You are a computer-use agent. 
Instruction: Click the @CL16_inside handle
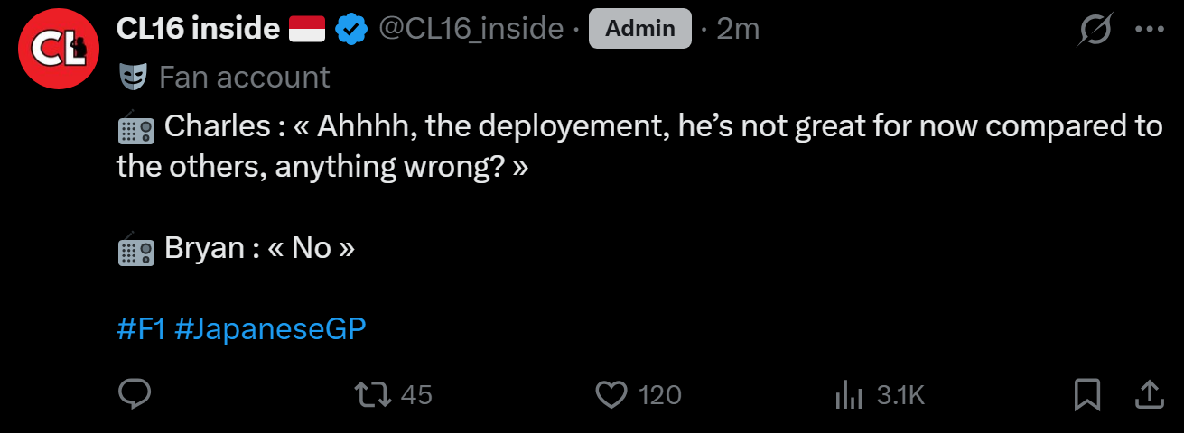click(x=470, y=29)
